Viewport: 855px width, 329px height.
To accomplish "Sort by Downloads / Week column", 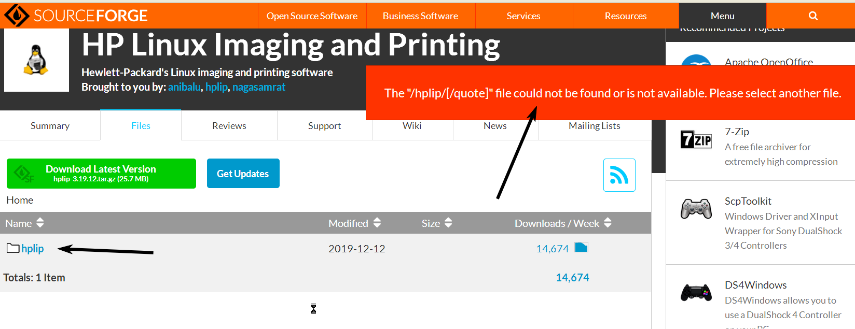I will tap(562, 223).
